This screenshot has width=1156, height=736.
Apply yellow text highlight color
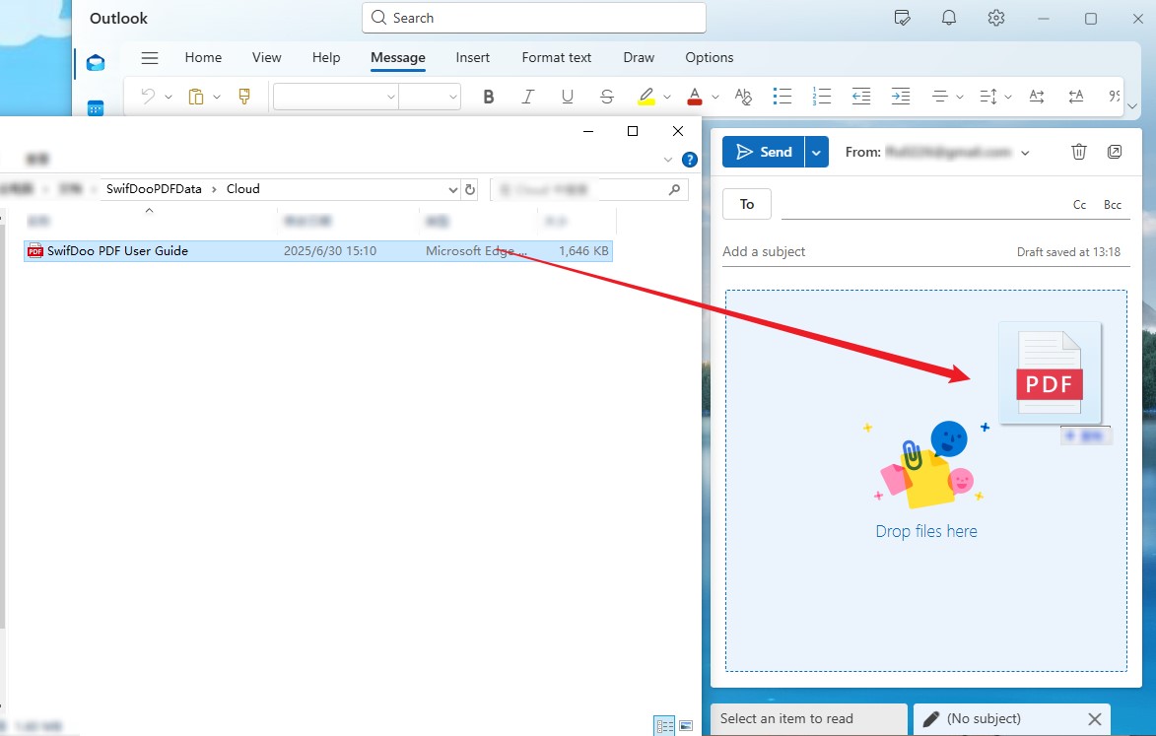coord(646,97)
